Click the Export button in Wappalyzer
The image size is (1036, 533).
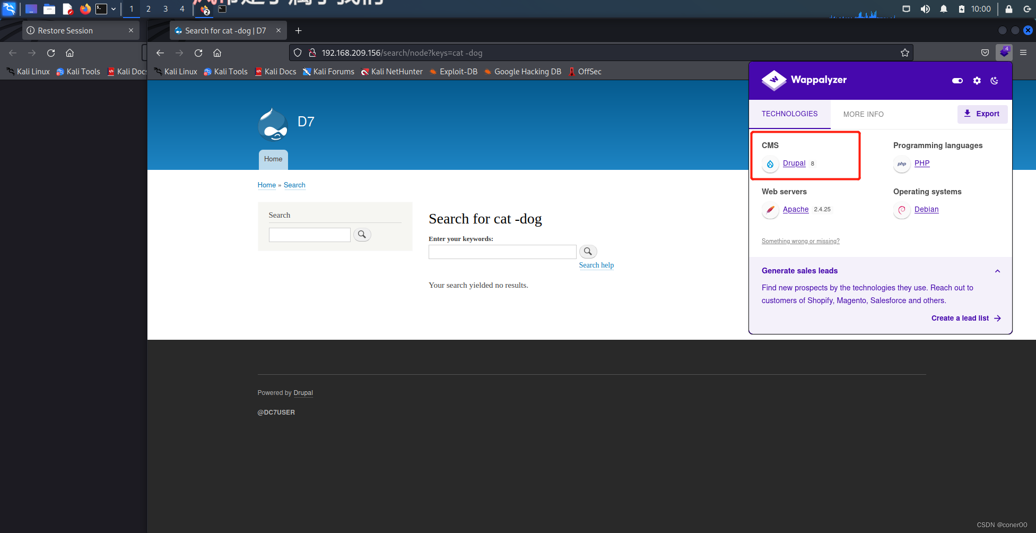point(982,114)
